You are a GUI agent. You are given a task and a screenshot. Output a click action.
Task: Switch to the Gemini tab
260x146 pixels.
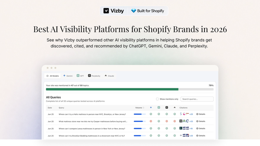(68, 76)
